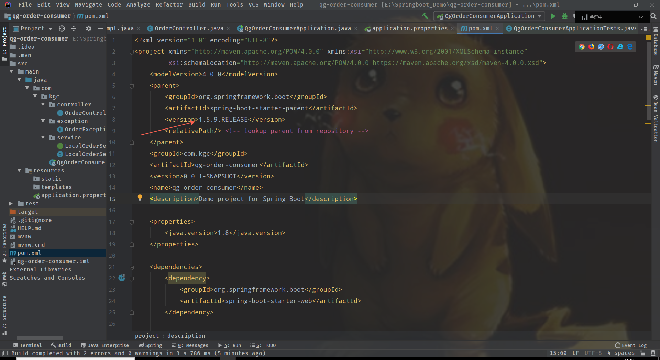Click the Hector inspector icon in the status bar

click(x=653, y=353)
